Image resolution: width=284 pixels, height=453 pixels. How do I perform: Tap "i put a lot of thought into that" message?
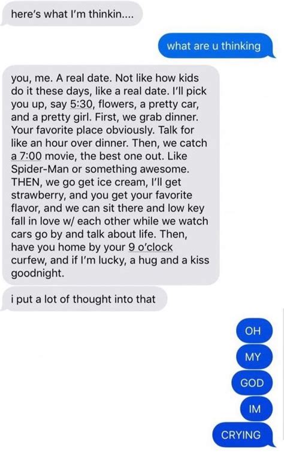point(84,299)
